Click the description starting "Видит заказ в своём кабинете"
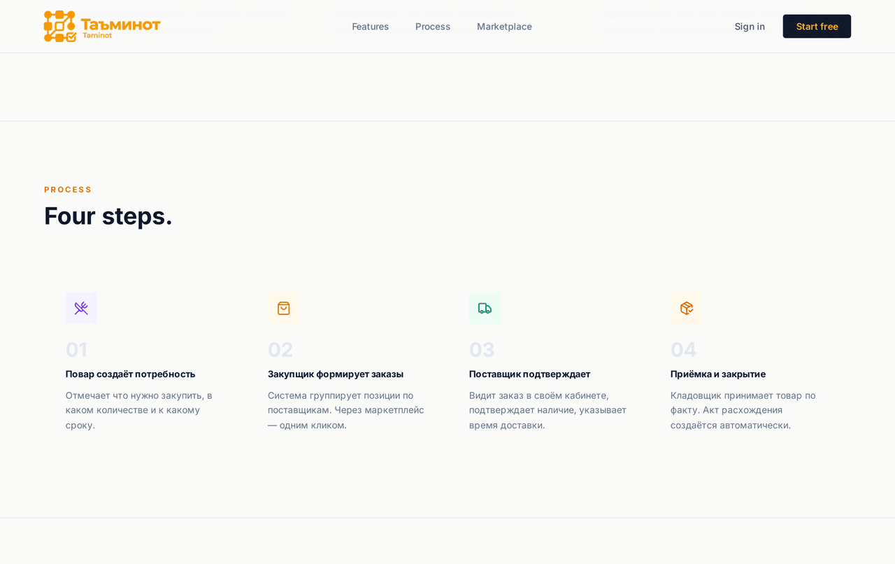 [x=547, y=410]
